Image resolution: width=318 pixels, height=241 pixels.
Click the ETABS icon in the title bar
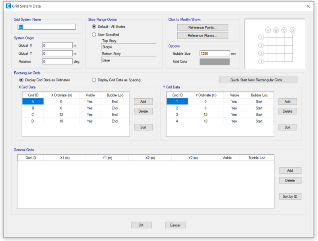click(x=8, y=6)
